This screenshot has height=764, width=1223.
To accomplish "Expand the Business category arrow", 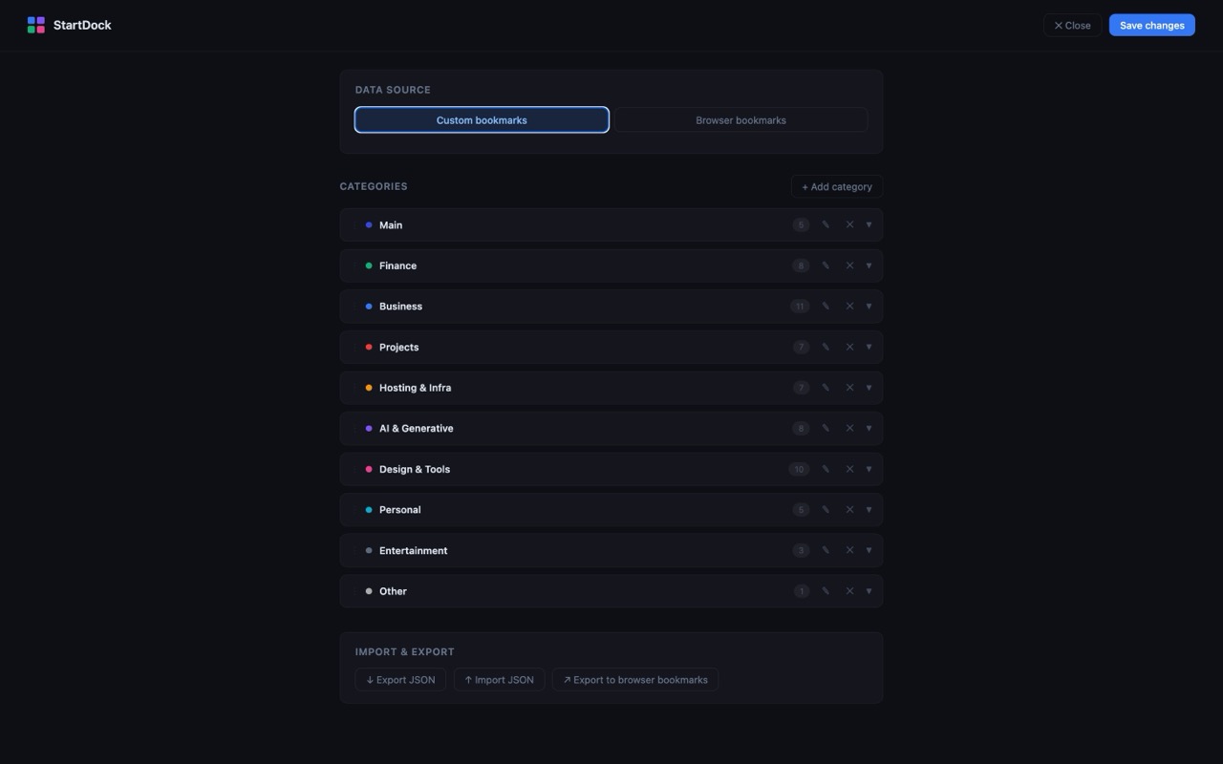I will (x=869, y=307).
